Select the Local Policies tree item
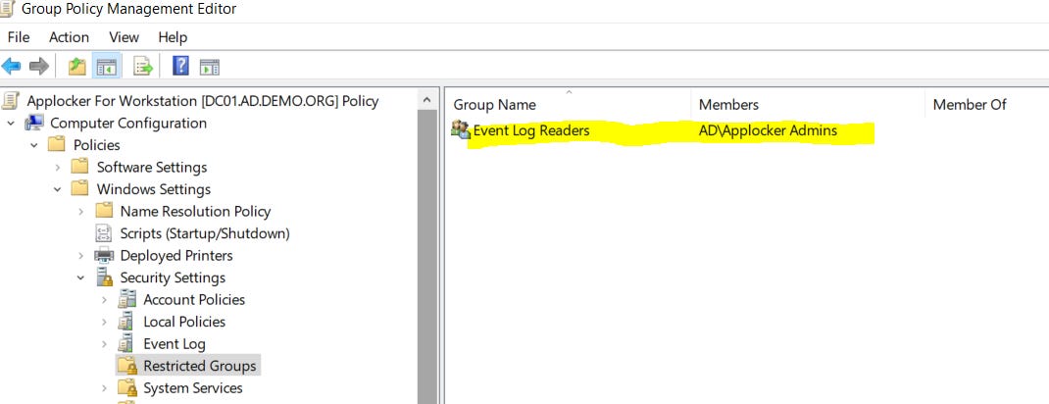1049x404 pixels. tap(184, 322)
